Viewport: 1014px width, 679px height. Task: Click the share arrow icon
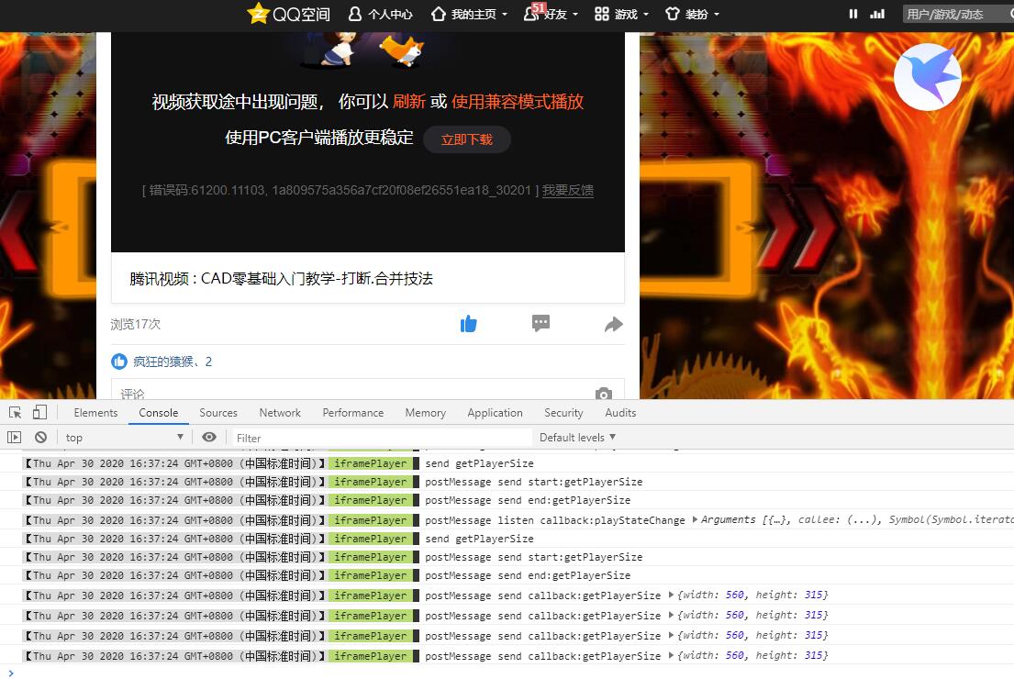pyautogui.click(x=614, y=324)
